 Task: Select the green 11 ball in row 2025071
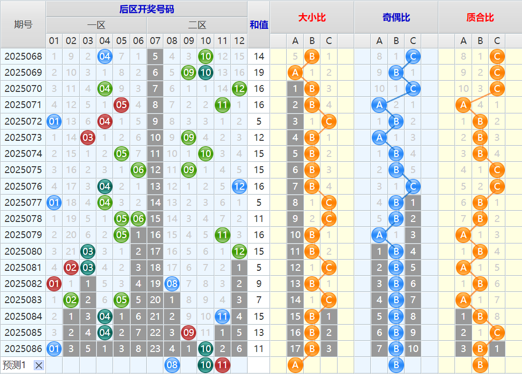pos(223,105)
